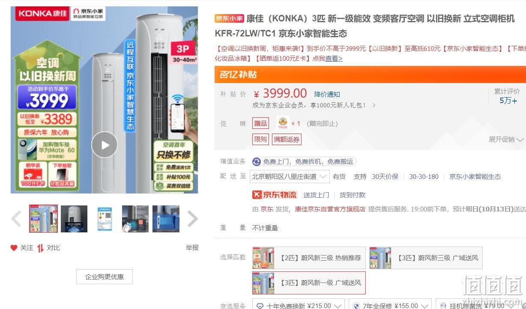Click the 京东物流 logo
This screenshot has height=309, width=526.
275,195
